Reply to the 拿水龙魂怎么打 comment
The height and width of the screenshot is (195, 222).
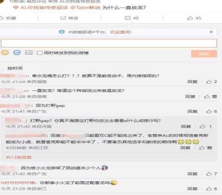(x=192, y=82)
